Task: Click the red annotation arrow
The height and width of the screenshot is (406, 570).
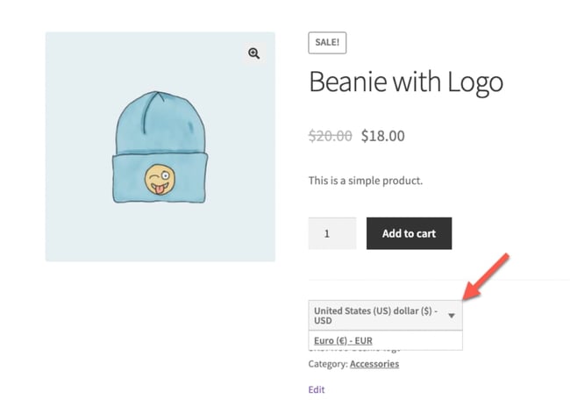Action: pyautogui.click(x=488, y=278)
